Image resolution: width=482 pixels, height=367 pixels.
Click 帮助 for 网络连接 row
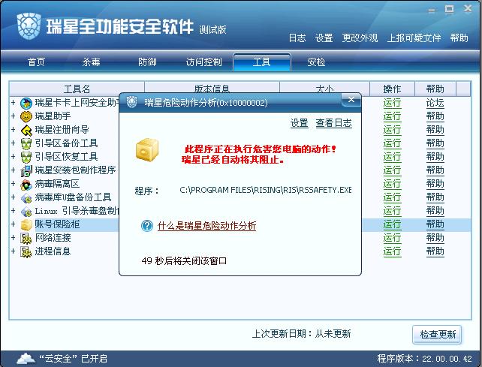click(x=435, y=238)
